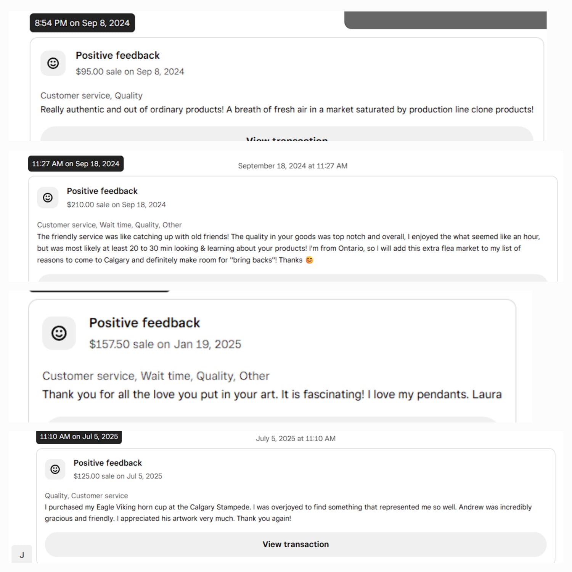Click the smiley icon on the $125.00 feedback
572x572 pixels.
[x=55, y=469]
